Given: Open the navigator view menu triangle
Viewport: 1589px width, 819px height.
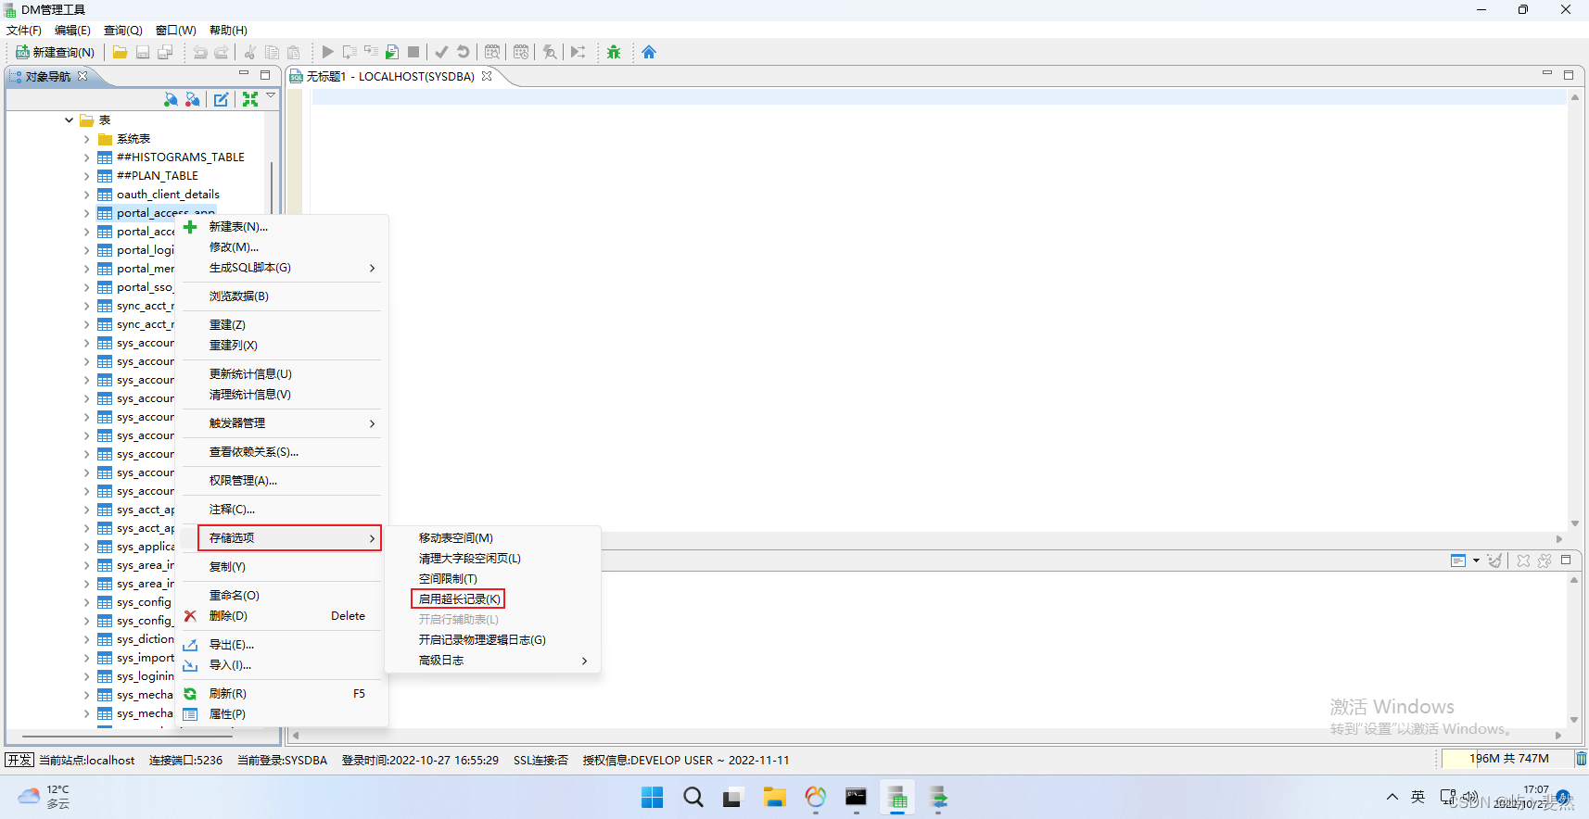Looking at the screenshot, I should [271, 95].
